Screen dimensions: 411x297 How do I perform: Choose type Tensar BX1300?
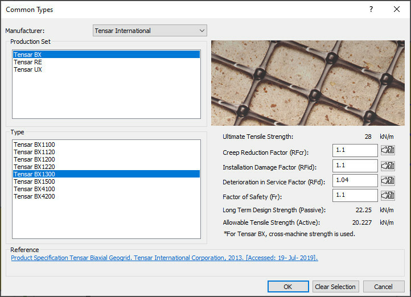coord(106,174)
